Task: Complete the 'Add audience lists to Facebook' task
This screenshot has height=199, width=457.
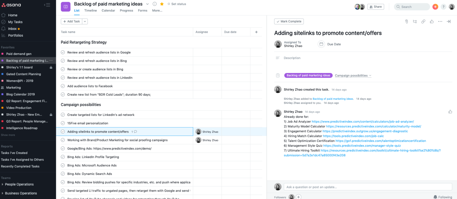Action: [63, 86]
